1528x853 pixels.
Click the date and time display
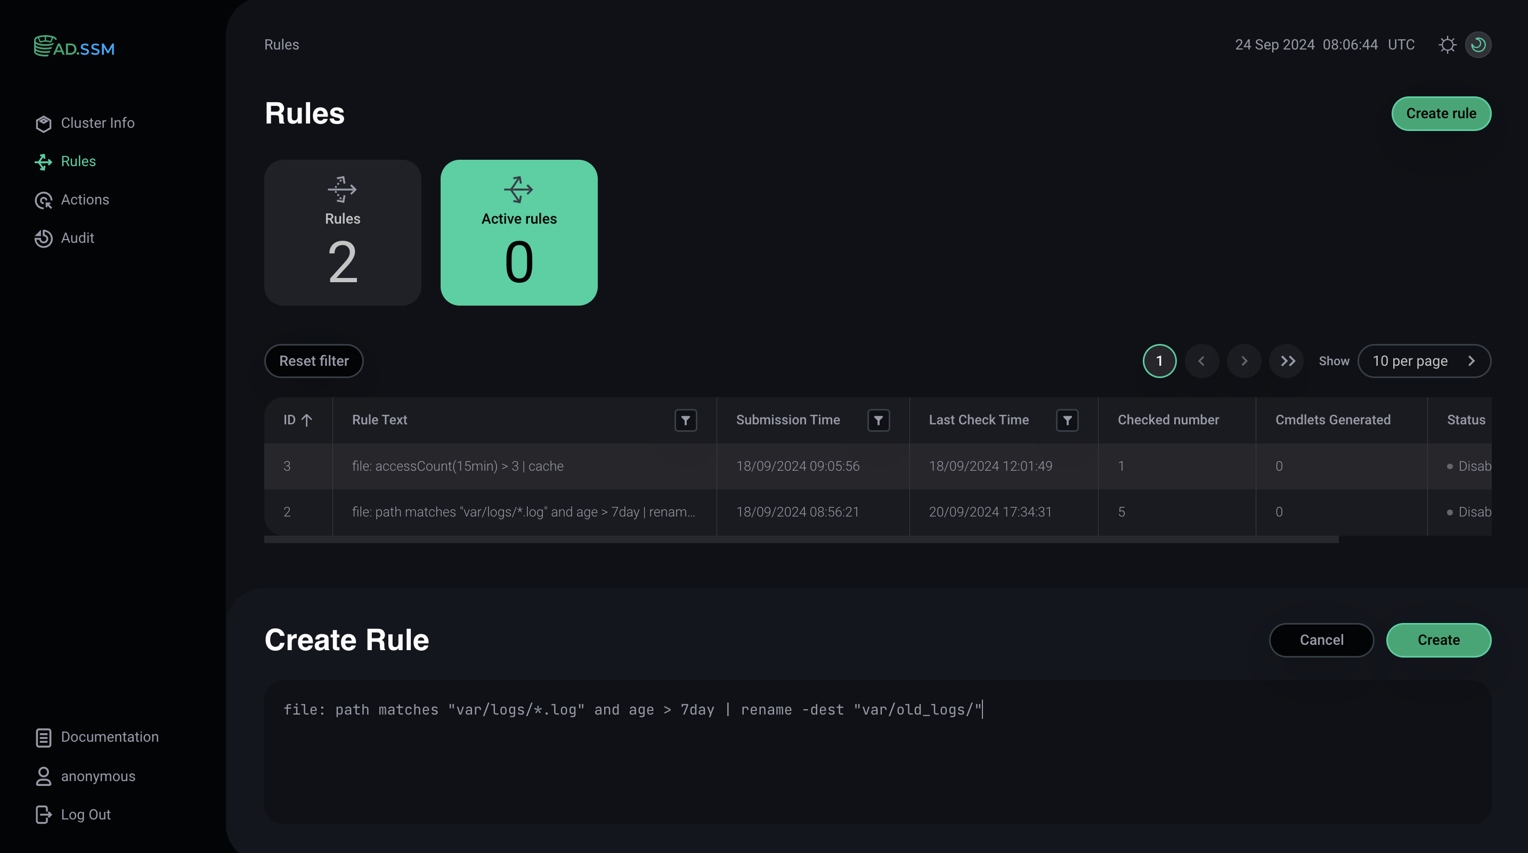tap(1324, 45)
